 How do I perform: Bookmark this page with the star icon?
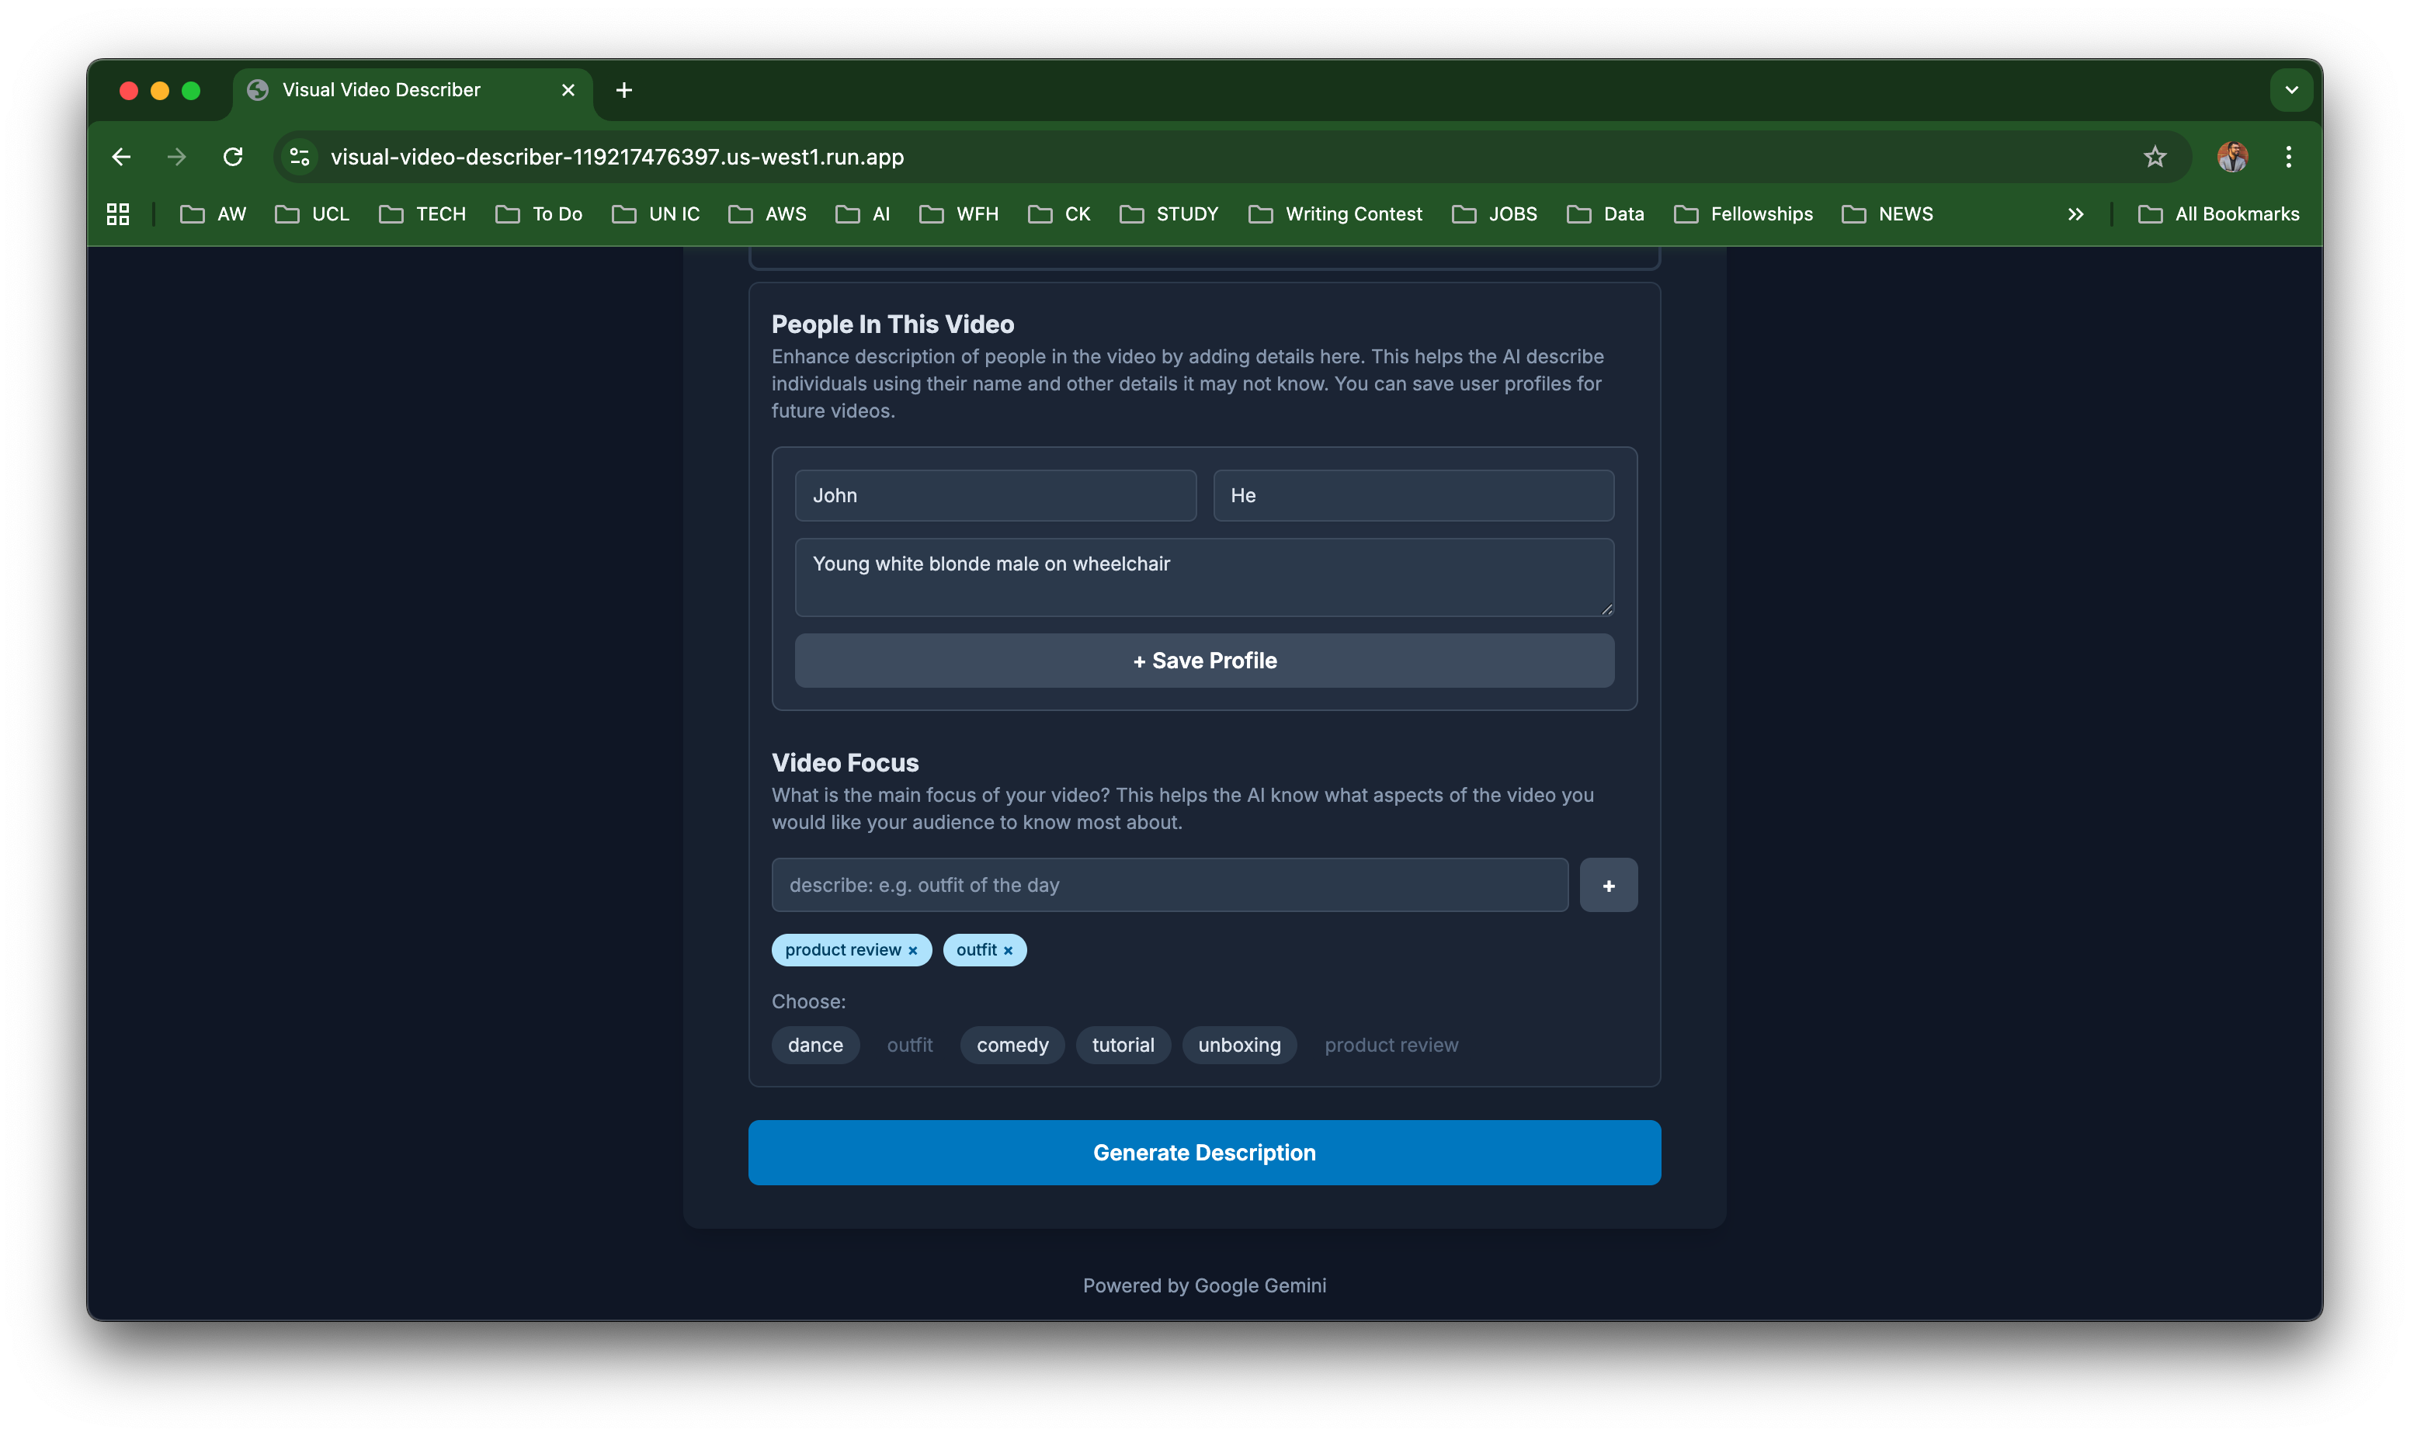(2155, 157)
